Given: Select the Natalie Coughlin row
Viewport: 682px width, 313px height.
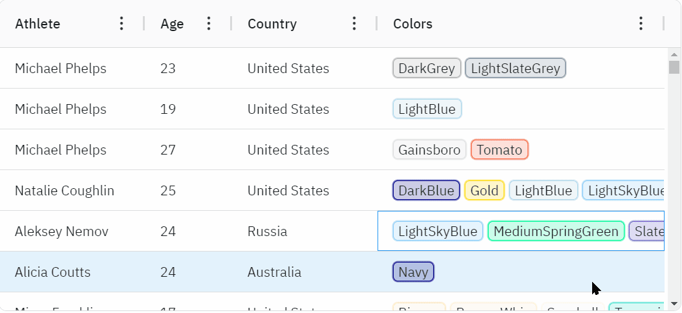Looking at the screenshot, I should tap(332, 191).
